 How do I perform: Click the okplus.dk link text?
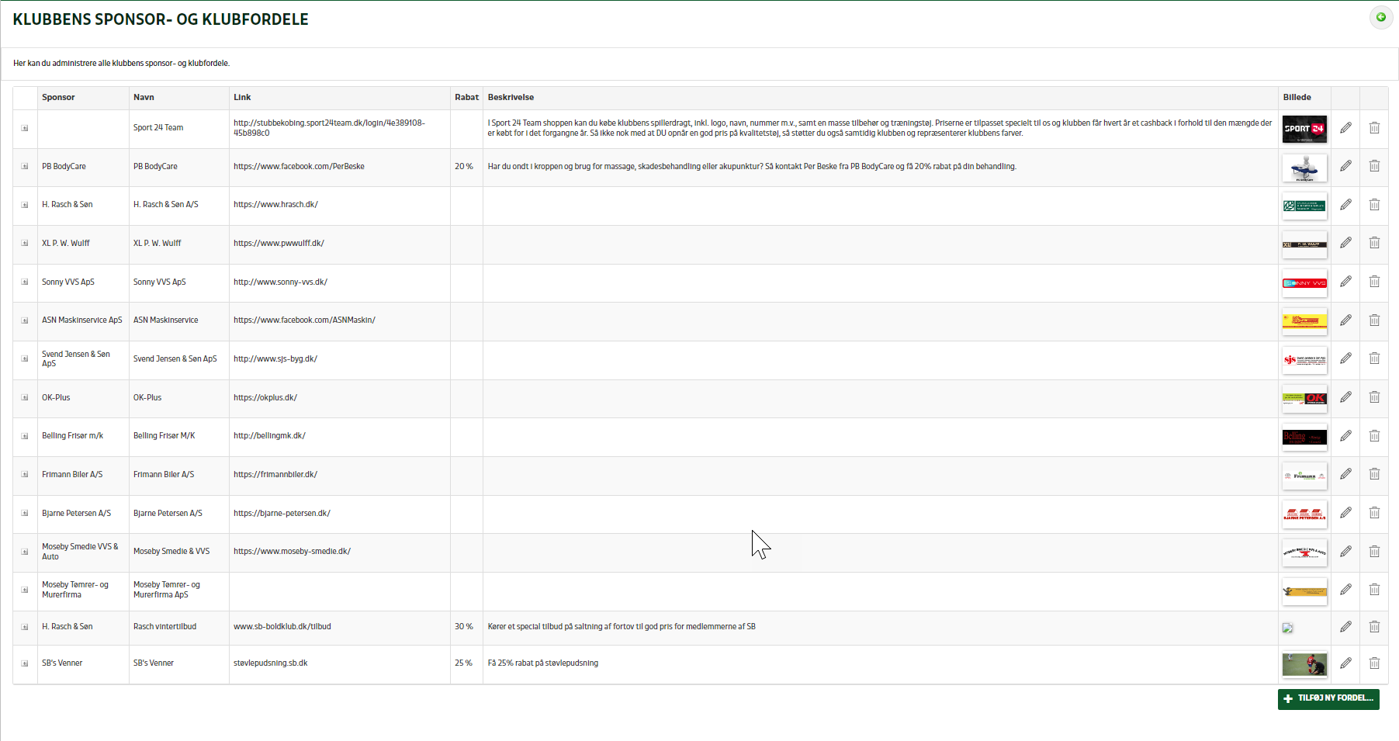(265, 397)
